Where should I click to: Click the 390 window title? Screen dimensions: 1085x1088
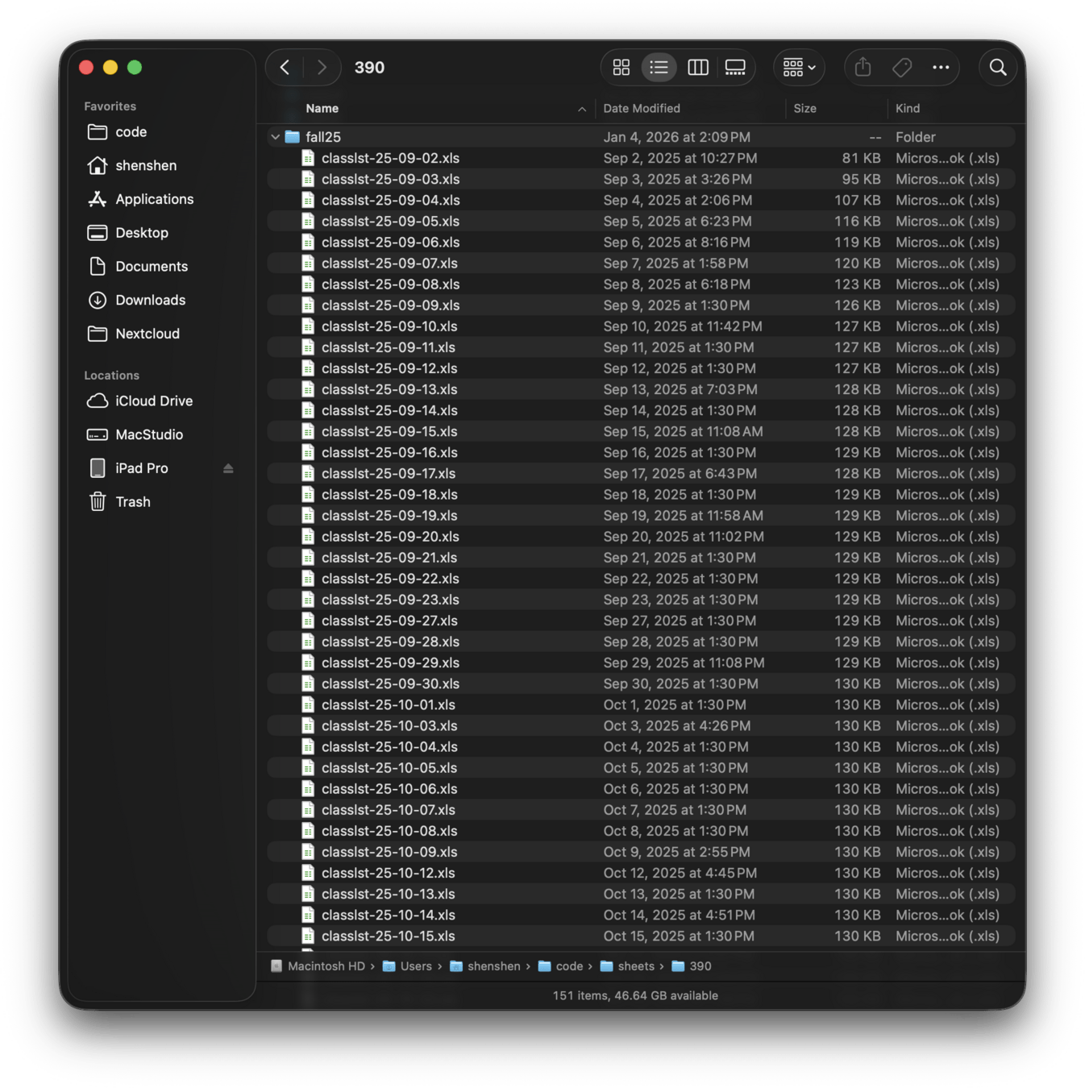[369, 68]
